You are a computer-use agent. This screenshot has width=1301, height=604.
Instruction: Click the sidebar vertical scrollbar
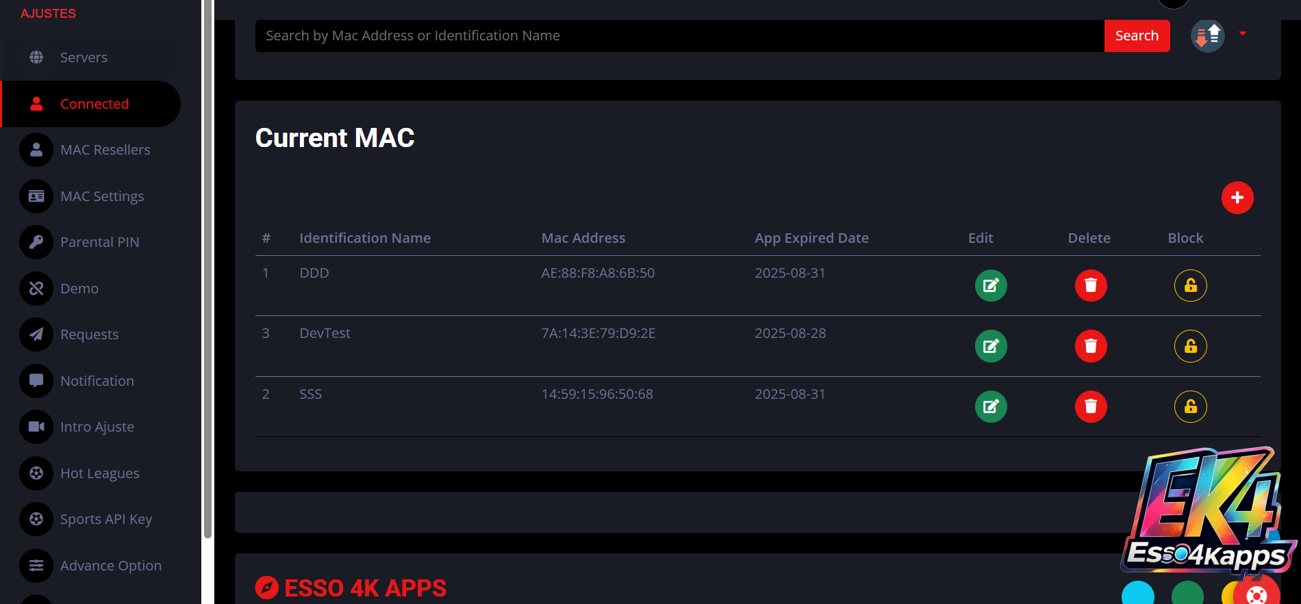click(207, 274)
